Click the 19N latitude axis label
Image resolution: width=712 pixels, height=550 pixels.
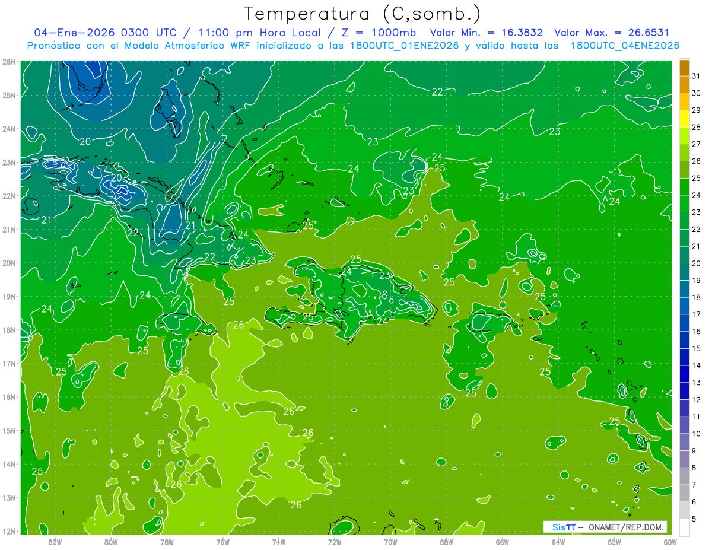pyautogui.click(x=9, y=297)
